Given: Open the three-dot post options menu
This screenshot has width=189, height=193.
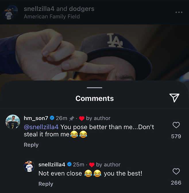Looking at the screenshot, I should (179, 12).
